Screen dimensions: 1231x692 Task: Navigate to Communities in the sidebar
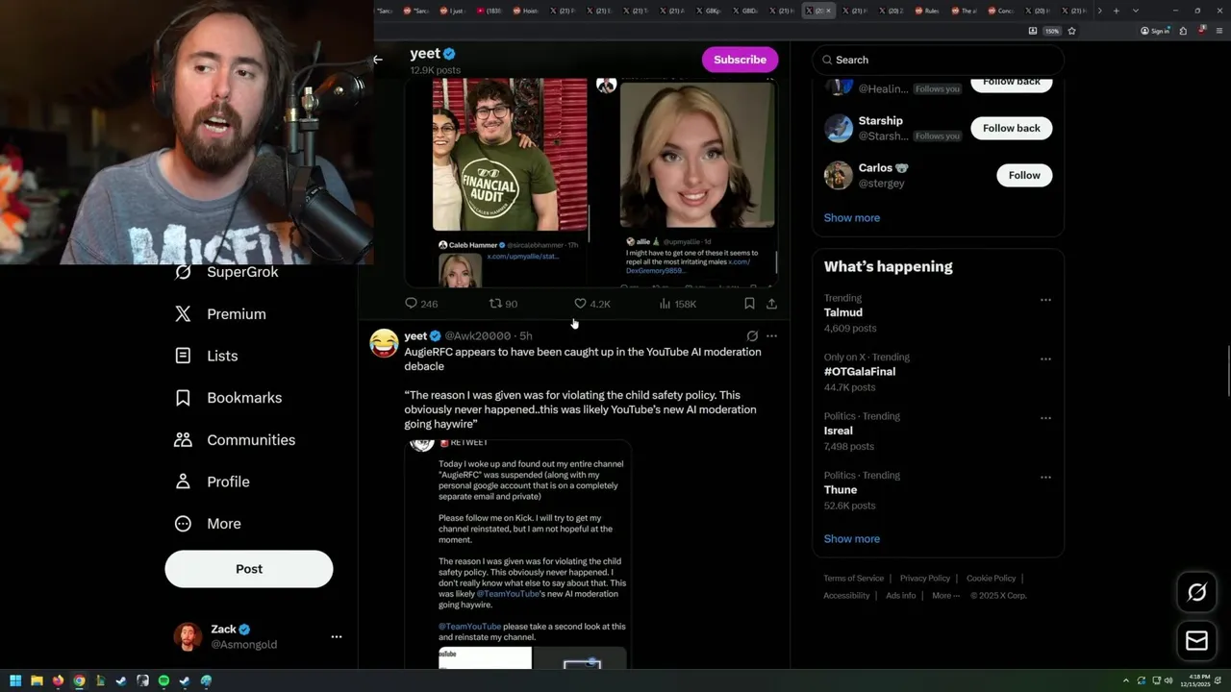235,440
